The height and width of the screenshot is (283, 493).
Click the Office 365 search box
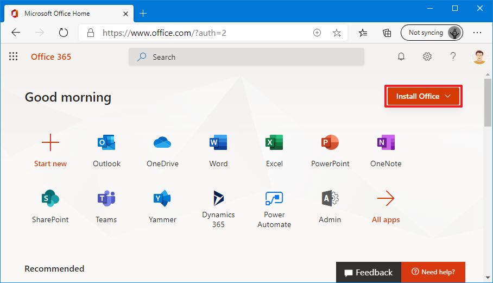click(246, 57)
